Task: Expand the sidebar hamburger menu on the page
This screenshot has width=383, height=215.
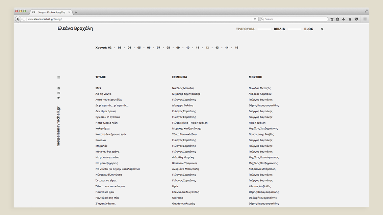Action: [58, 78]
